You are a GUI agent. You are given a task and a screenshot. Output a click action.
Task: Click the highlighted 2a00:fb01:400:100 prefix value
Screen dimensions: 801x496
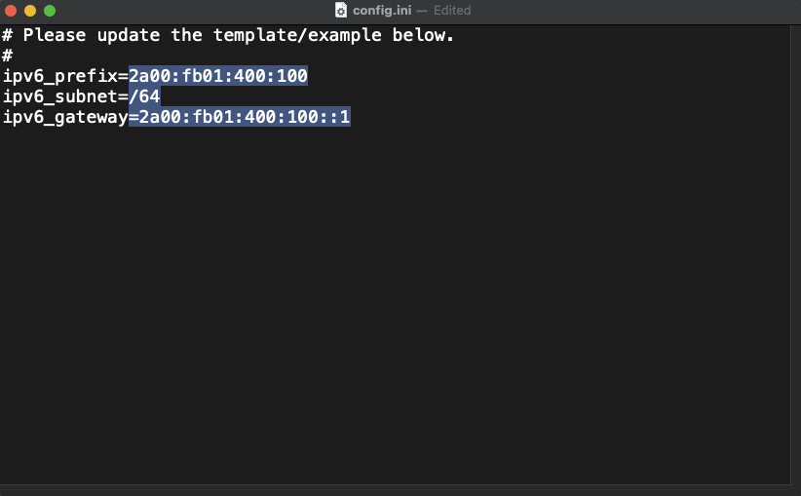pyautogui.click(x=218, y=76)
